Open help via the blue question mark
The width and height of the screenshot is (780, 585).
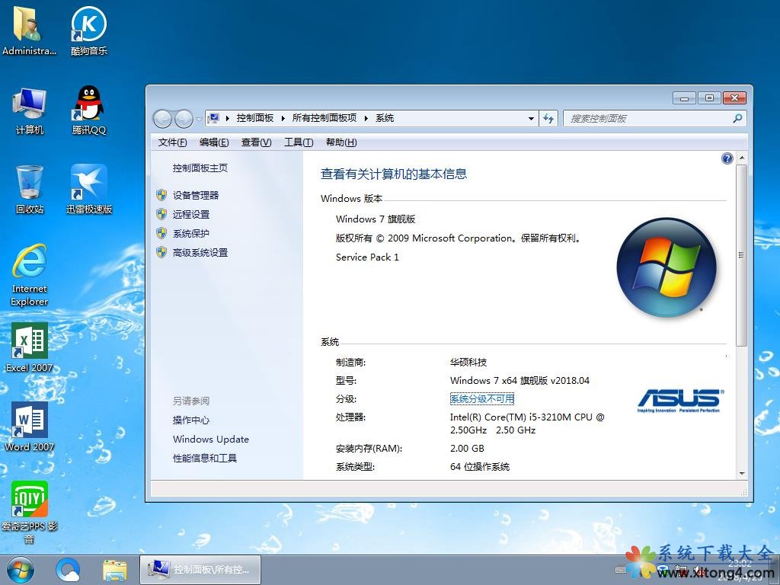pos(727,158)
